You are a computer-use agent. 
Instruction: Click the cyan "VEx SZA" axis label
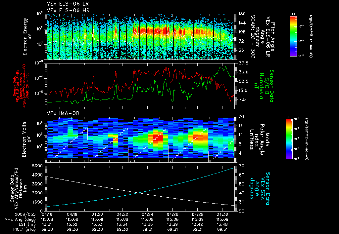[x=263, y=188]
